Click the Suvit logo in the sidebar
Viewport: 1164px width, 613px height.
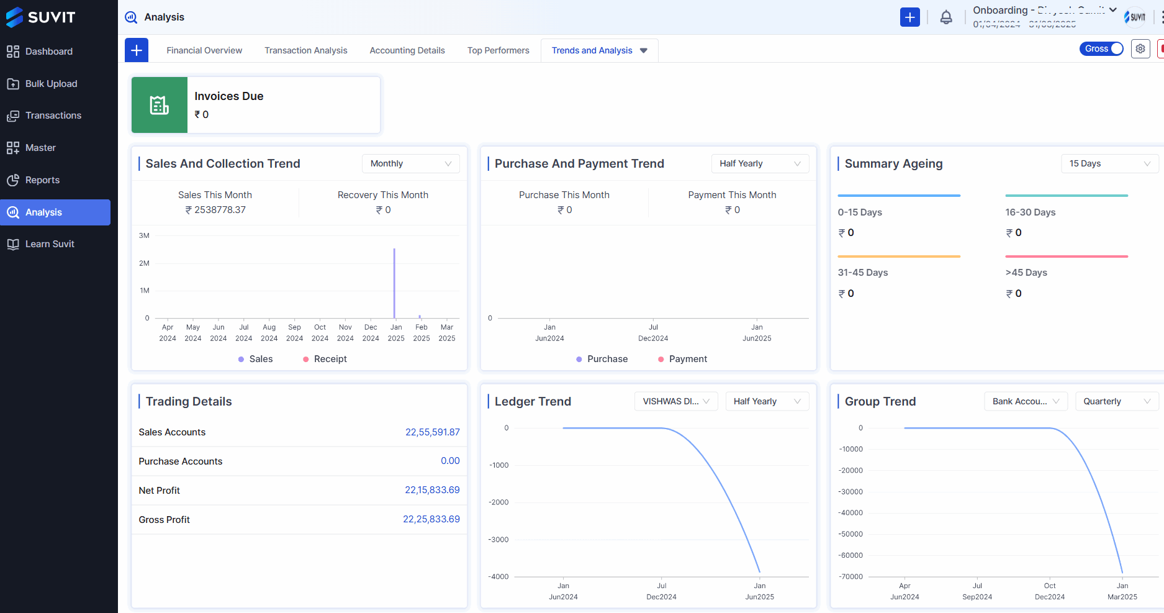(x=40, y=17)
